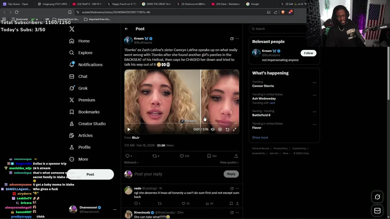
Task: Open options for Battlefield 6 trend
Action: click(x=314, y=112)
